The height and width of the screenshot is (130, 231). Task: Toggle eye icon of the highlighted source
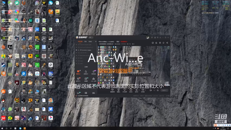pyautogui.click(x=76, y=50)
